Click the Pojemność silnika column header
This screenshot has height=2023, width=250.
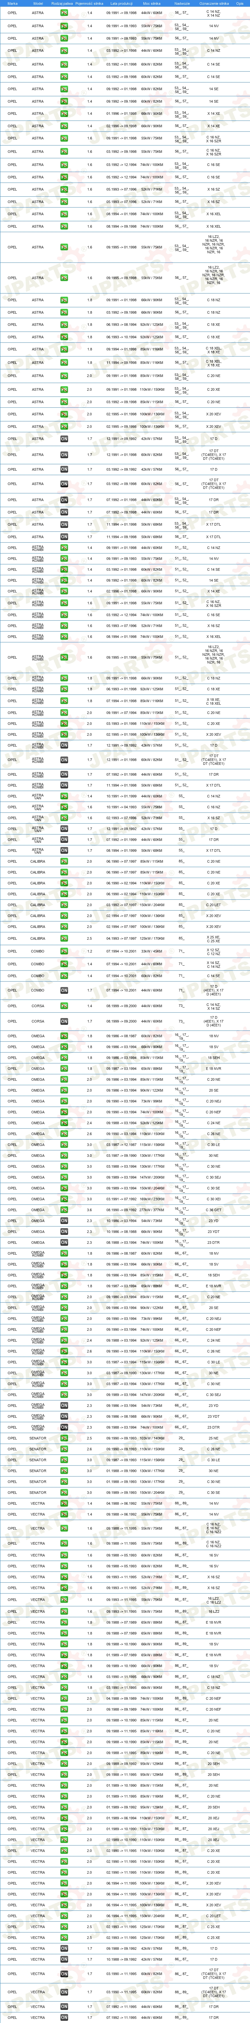(90, 4)
